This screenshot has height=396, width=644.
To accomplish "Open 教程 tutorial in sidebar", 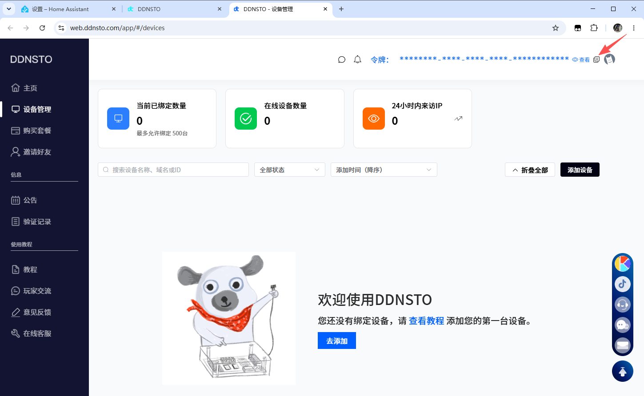I will (24, 269).
